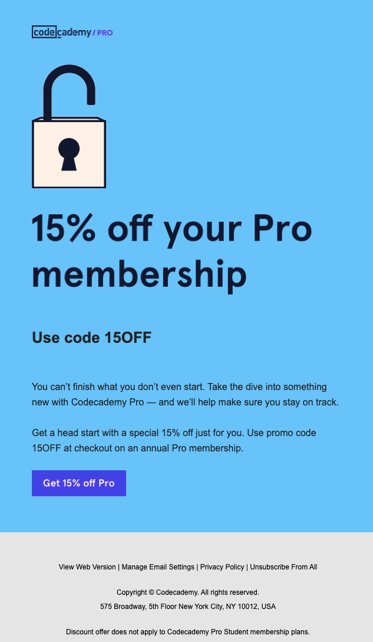Select the Unsubscribe From All link
Image resolution: width=373 pixels, height=642 pixels.
point(283,567)
